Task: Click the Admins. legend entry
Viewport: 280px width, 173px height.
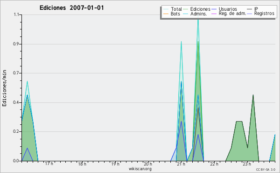Action: click(195, 14)
